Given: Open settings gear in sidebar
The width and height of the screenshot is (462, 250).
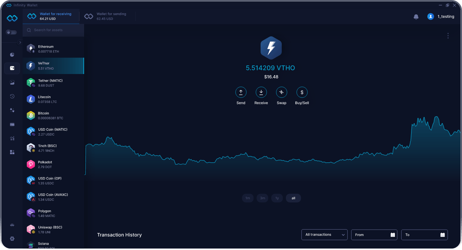Looking at the screenshot, I should tap(12, 239).
